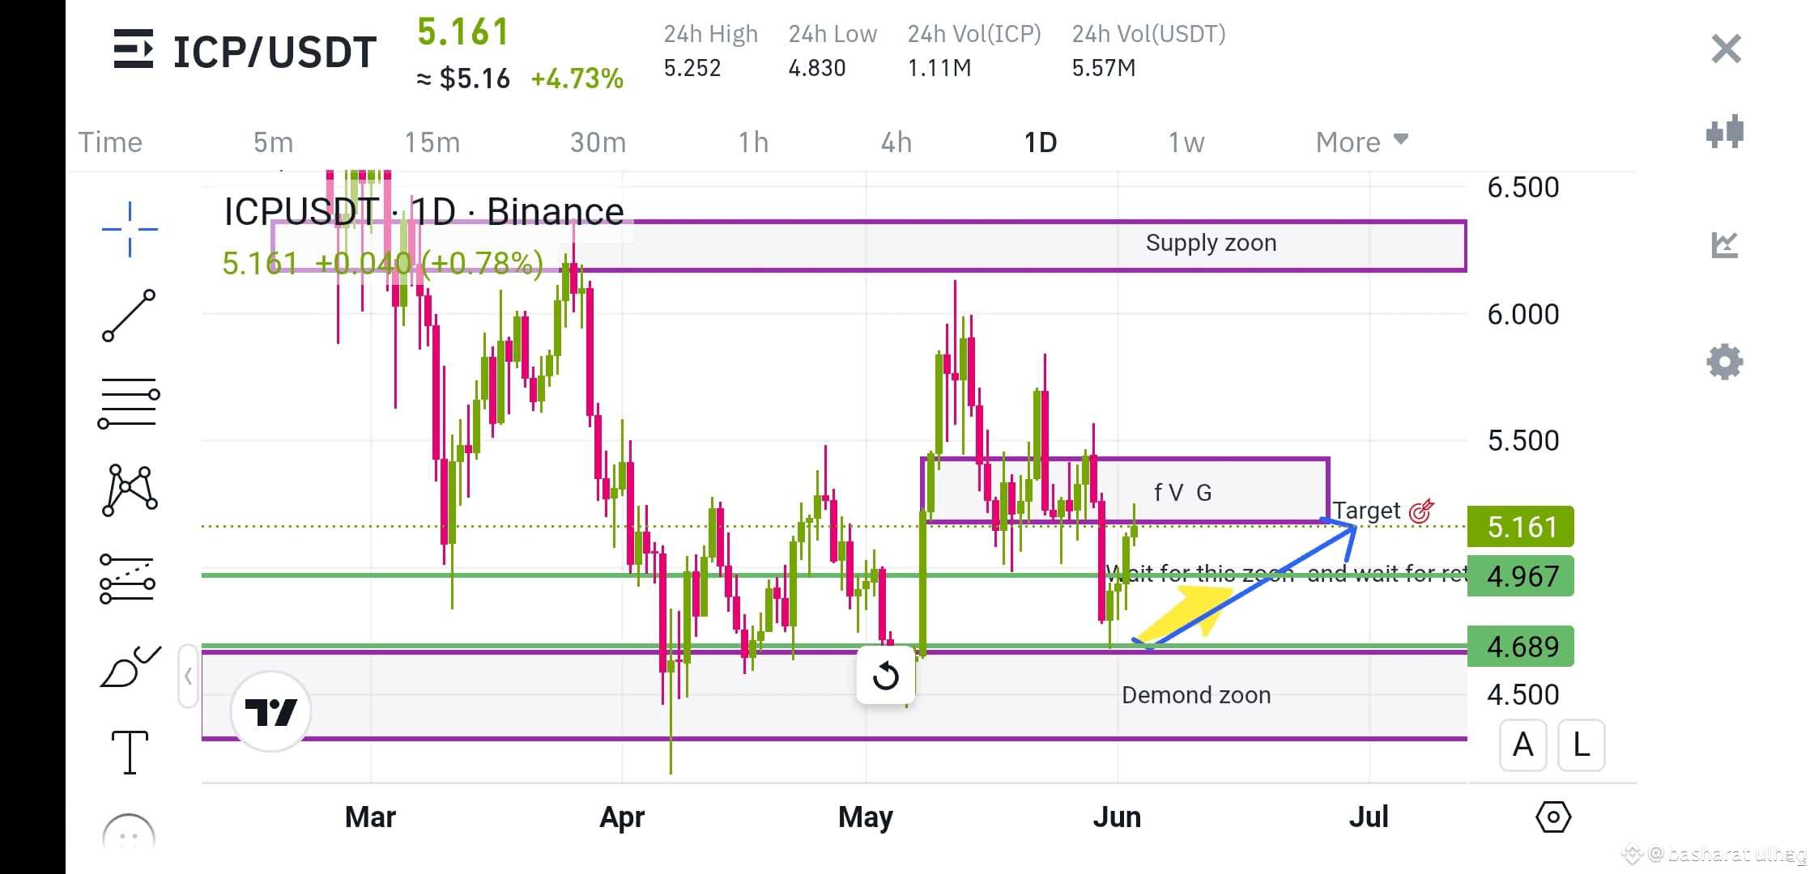Open indicators chart icon
This screenshot has height=874, width=1814.
click(x=1724, y=244)
